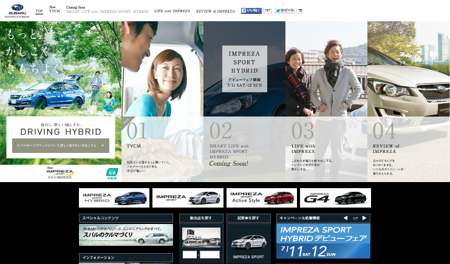Image resolution: width=450 pixels, height=264 pixels.
Task: Click the Subaru logo in header
Action: [17, 11]
